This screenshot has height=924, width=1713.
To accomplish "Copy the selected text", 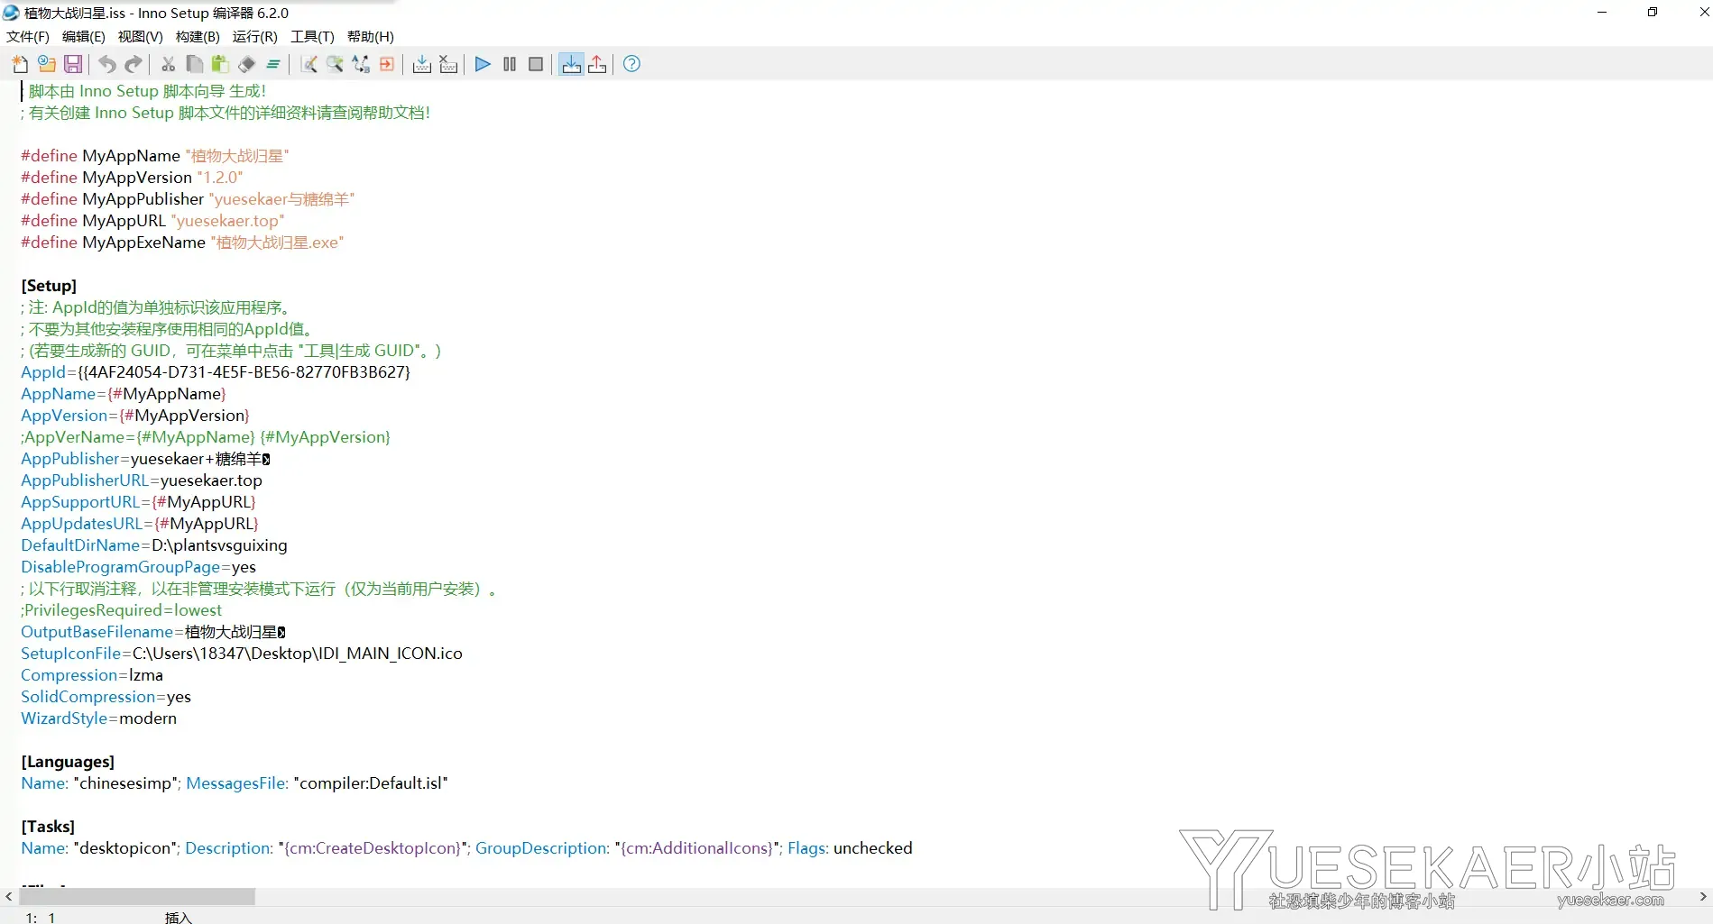I will [194, 64].
